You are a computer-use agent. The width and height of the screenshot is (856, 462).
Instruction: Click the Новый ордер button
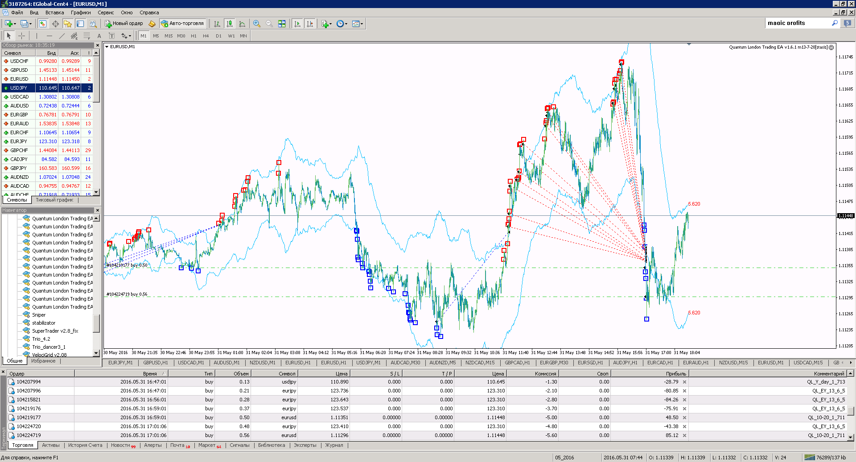coord(124,24)
